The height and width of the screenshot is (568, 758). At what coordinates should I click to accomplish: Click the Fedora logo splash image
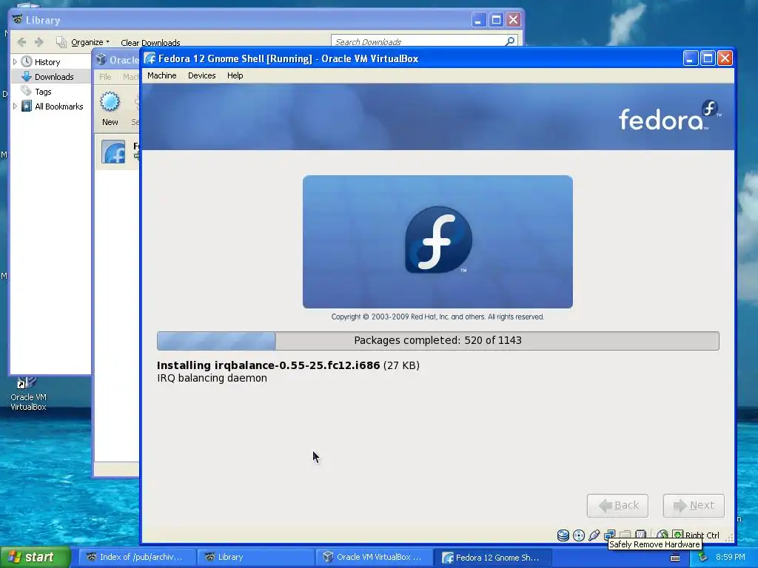437,242
